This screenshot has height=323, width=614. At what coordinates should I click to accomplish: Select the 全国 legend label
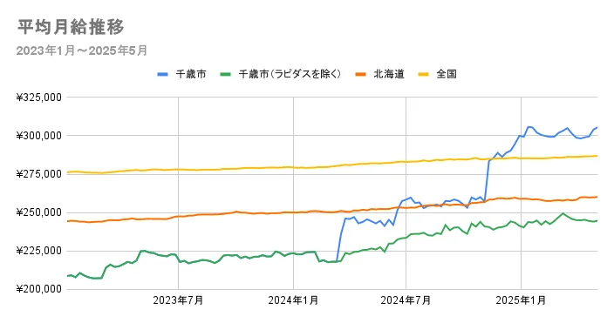coord(447,74)
